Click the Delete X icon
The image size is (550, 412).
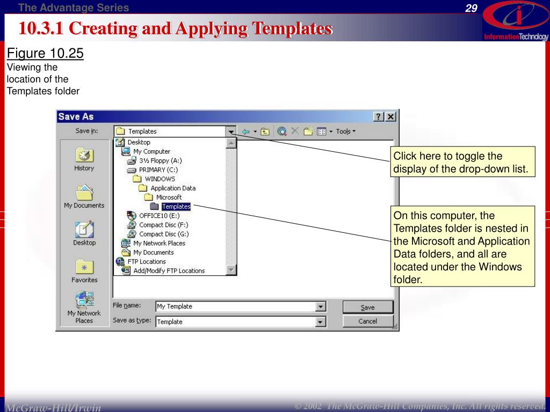(295, 131)
